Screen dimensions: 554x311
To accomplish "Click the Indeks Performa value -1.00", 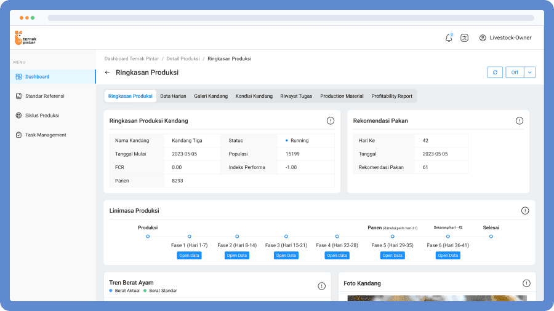I will [291, 167].
